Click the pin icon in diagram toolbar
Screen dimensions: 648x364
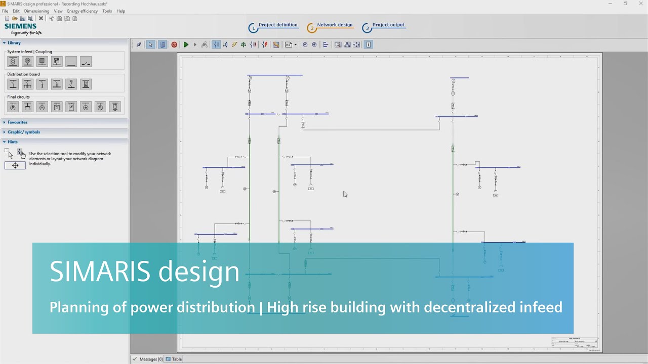139,44
